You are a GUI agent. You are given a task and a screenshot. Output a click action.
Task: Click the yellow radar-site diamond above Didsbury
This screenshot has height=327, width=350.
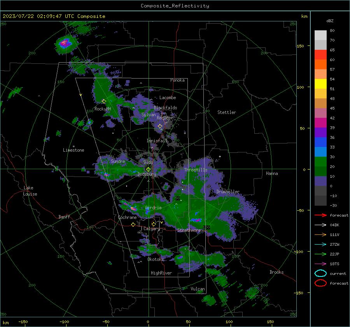pyautogui.click(x=148, y=169)
